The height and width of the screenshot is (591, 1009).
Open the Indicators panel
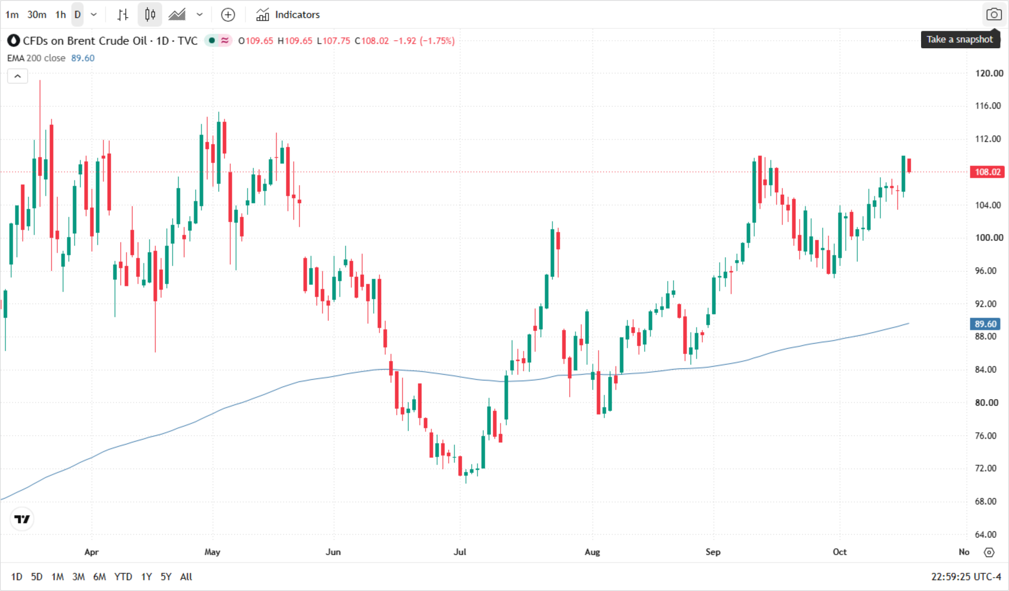click(x=288, y=15)
